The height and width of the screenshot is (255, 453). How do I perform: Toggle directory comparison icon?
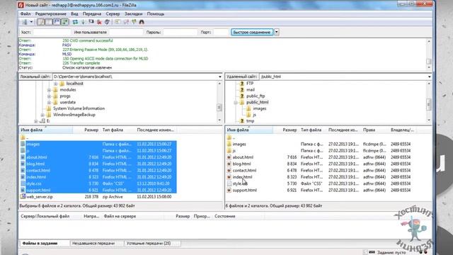click(x=126, y=22)
